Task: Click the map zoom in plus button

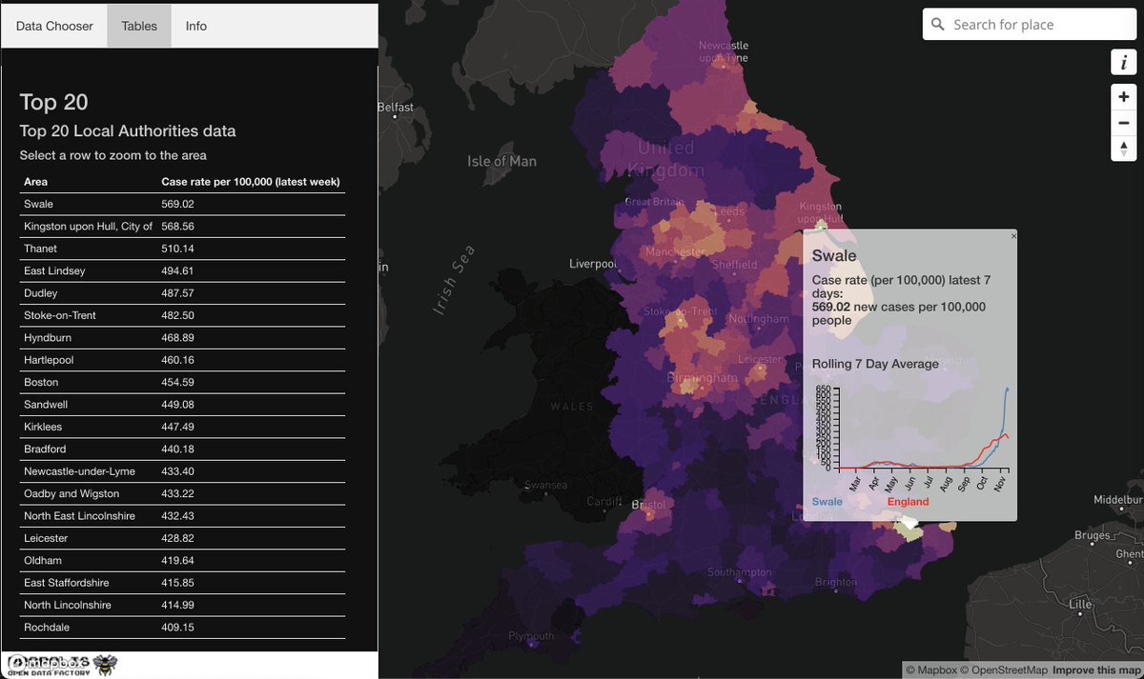Action: (1124, 97)
